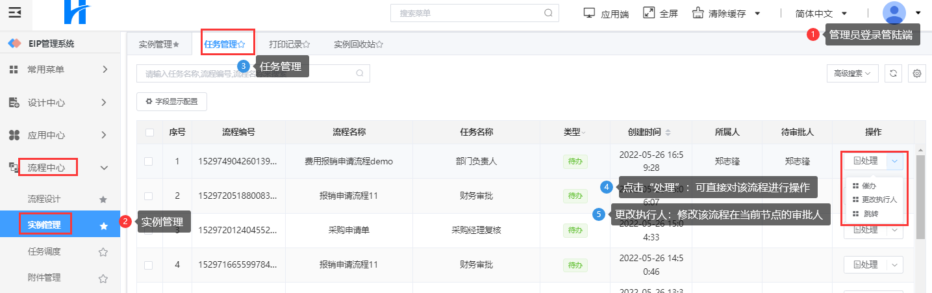Click search icon in task name search box
The height and width of the screenshot is (293, 932).
[360, 73]
